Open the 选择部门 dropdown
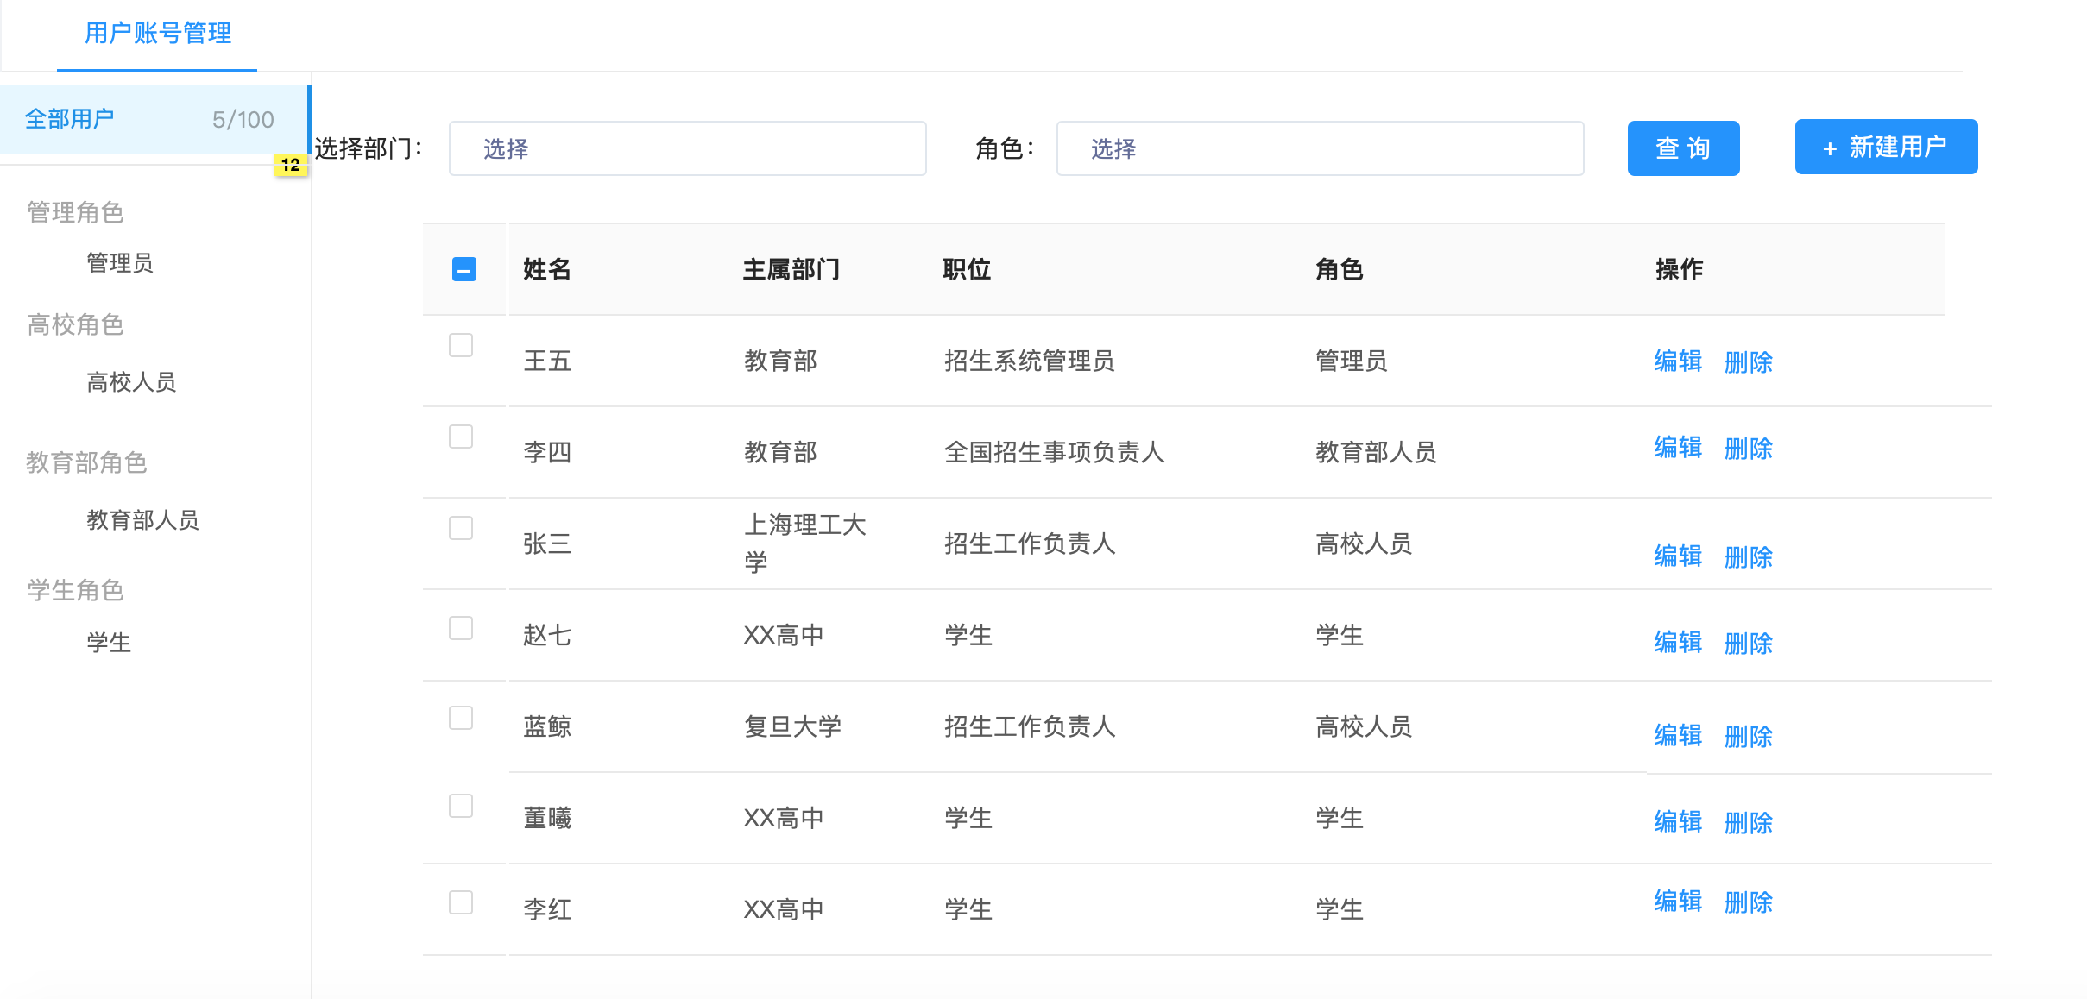 tap(687, 148)
